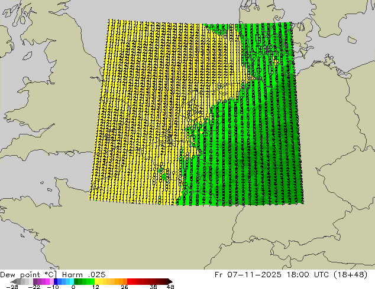Pick the dark purple swatch at -22 on the legend

pyautogui.click(x=35, y=281)
